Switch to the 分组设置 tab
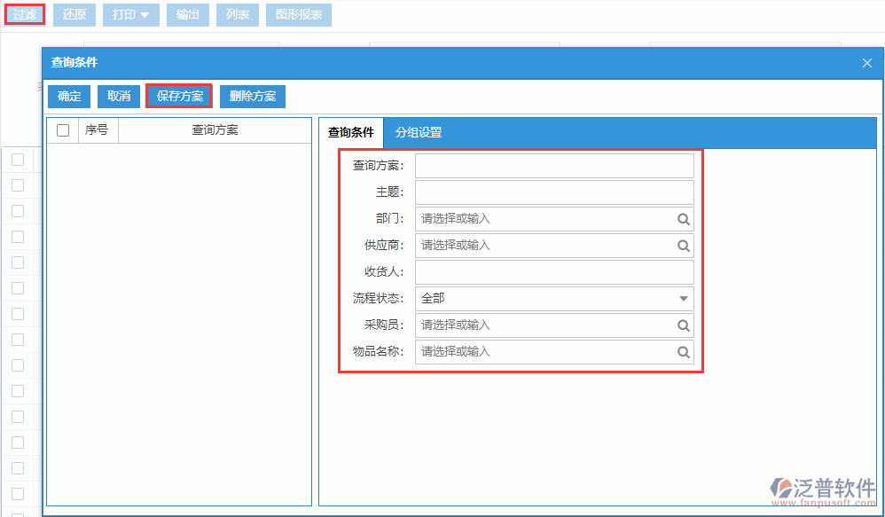Image resolution: width=885 pixels, height=517 pixels. point(420,132)
